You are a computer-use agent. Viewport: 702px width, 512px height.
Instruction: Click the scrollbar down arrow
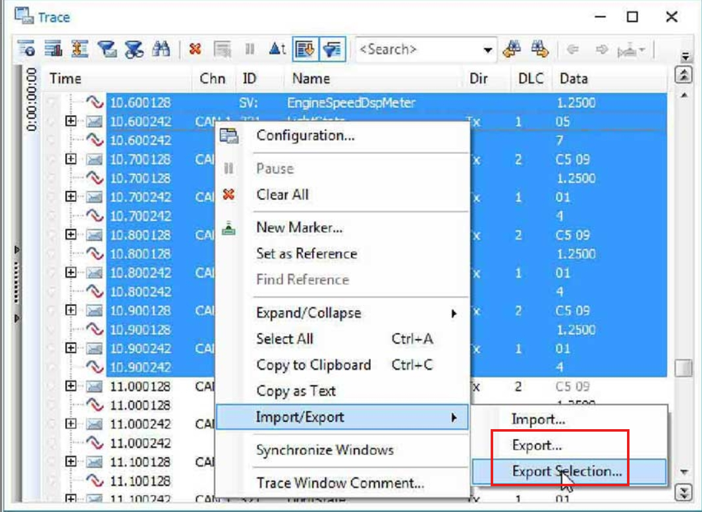pos(684,472)
